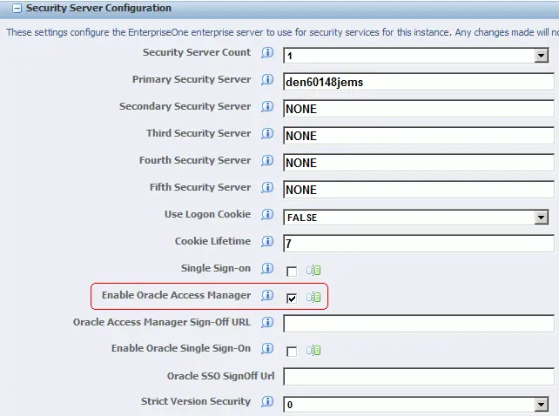Click info icon beside Third Security Server
Viewport: 559px width, 416px height.
click(267, 133)
